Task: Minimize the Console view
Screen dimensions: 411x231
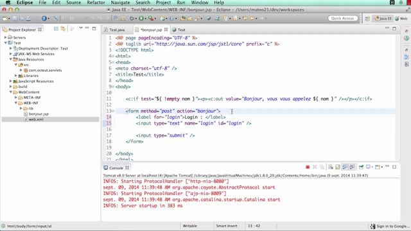Action: (387, 166)
